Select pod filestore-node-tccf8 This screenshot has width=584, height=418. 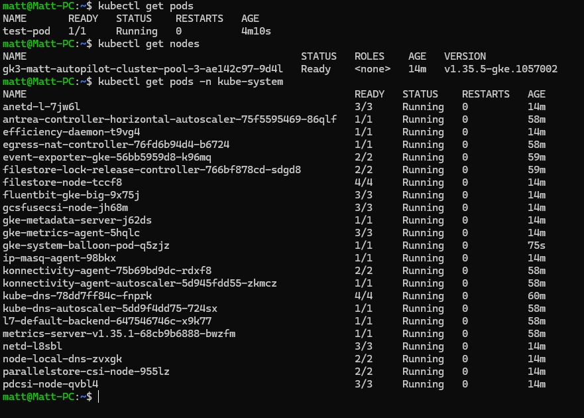click(x=62, y=182)
